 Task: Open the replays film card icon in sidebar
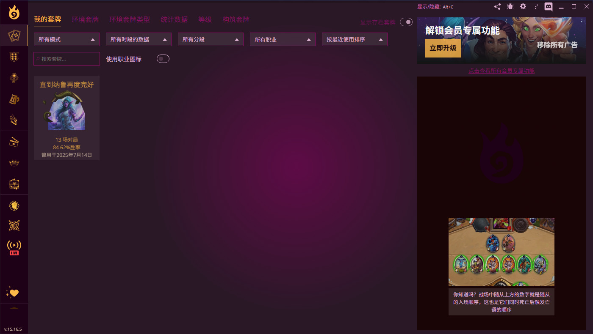pos(14,142)
